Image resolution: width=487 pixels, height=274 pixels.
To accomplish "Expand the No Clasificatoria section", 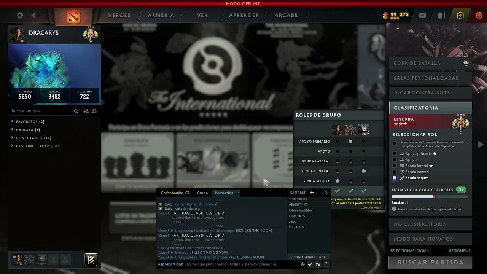I will coord(430,224).
